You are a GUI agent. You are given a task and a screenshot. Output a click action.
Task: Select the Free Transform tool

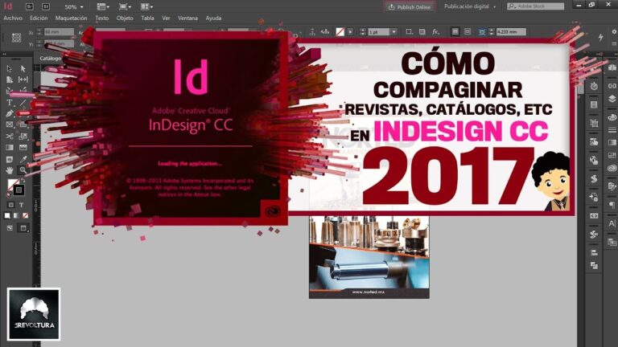tap(23, 136)
